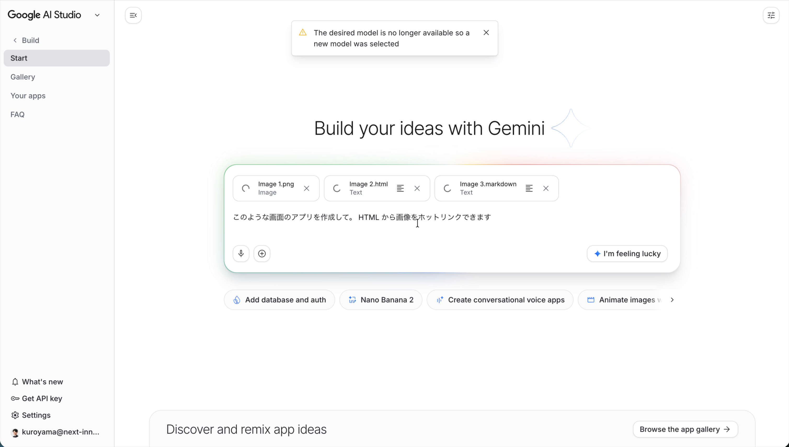Open the add attachment plus icon
This screenshot has width=789, height=447.
point(262,253)
